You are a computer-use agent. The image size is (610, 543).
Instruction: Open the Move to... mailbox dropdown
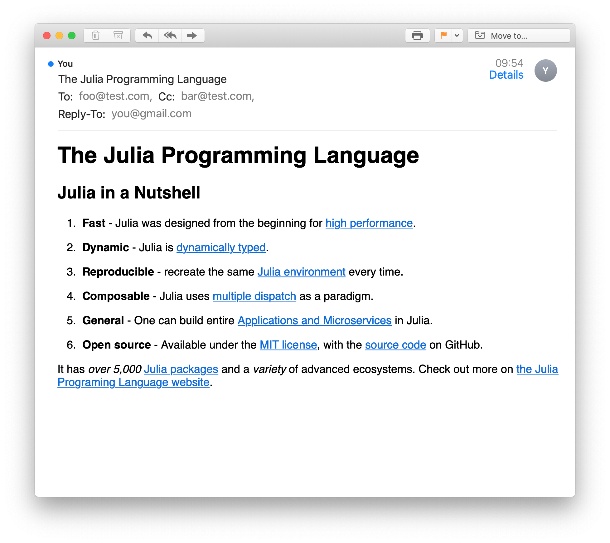519,36
